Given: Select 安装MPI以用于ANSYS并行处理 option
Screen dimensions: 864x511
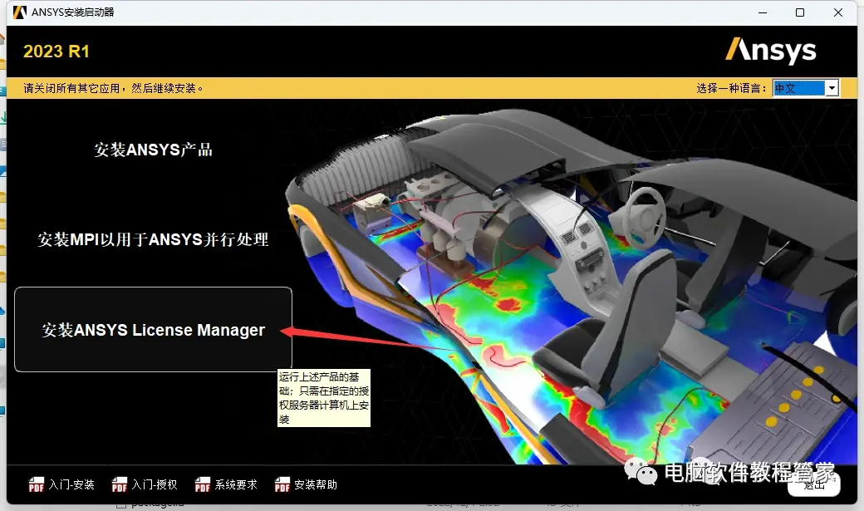Looking at the screenshot, I should 153,239.
